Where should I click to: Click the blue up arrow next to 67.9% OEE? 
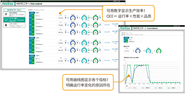tap(66, 61)
